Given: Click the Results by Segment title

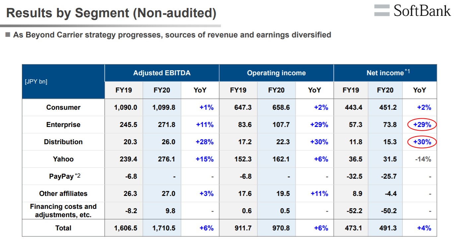Looking at the screenshot, I should point(111,13).
